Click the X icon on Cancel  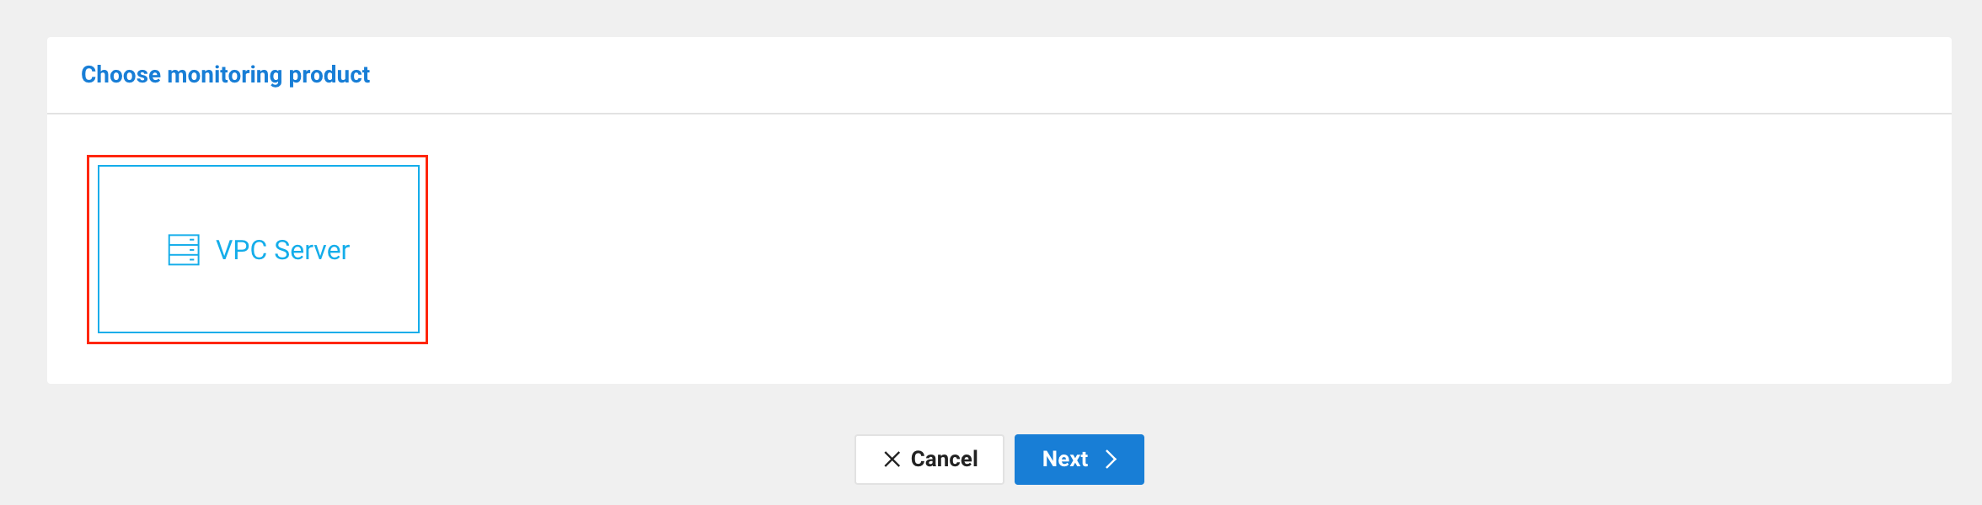(x=892, y=460)
